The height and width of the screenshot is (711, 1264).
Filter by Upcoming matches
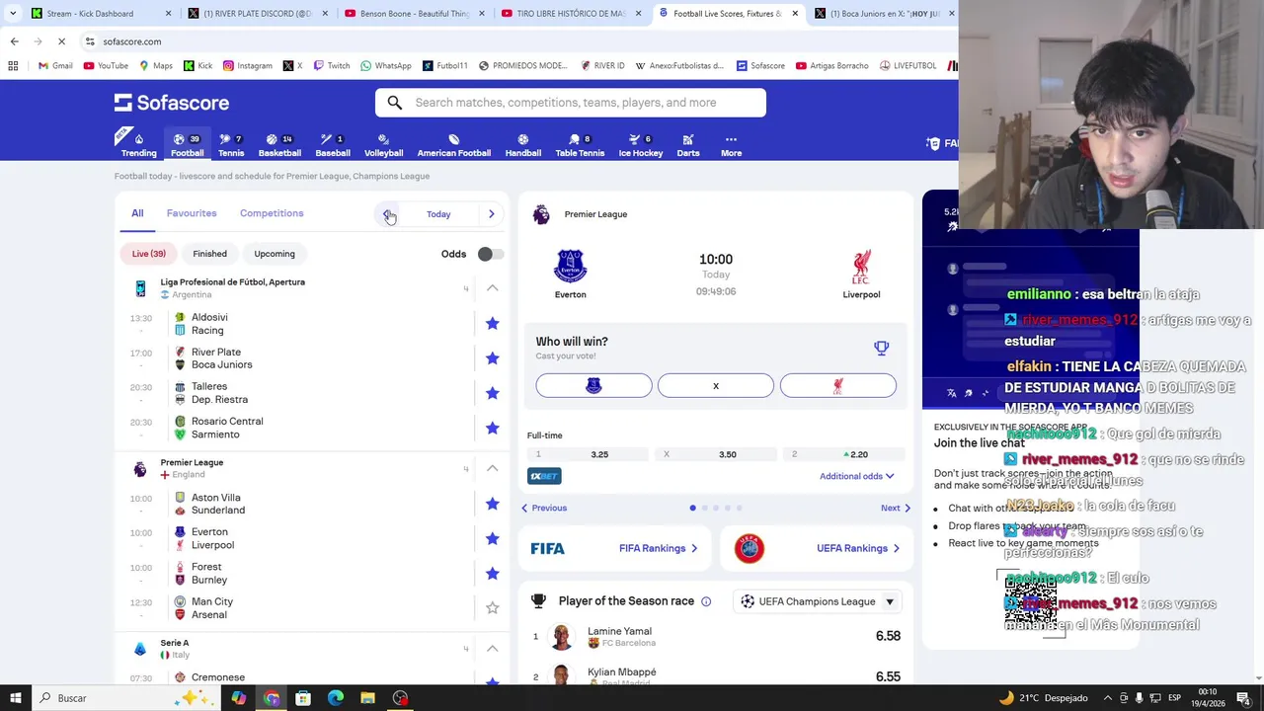coord(275,254)
